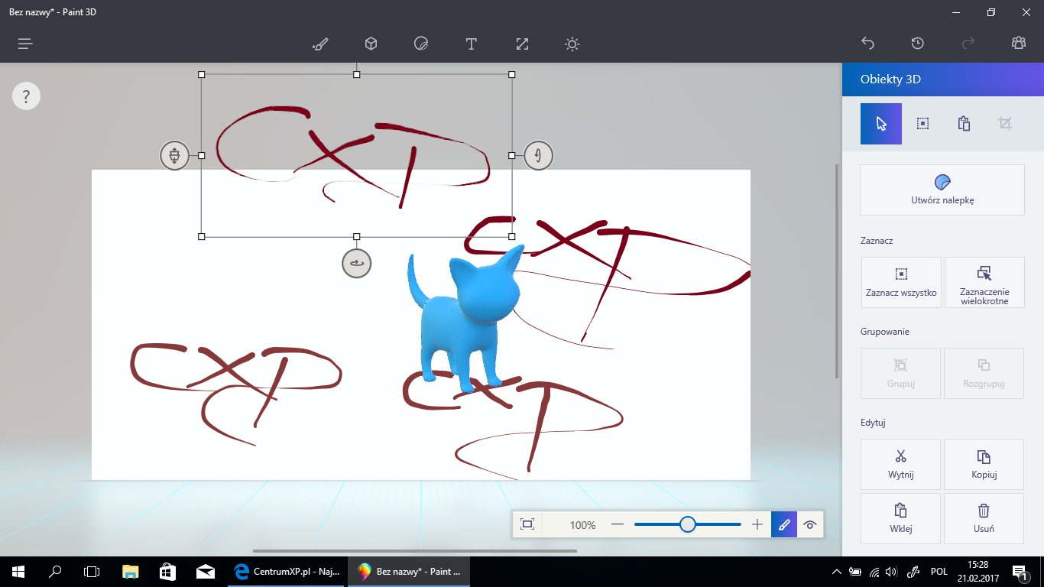
Task: Open the Remix 3D community icon
Action: pos(1018,44)
